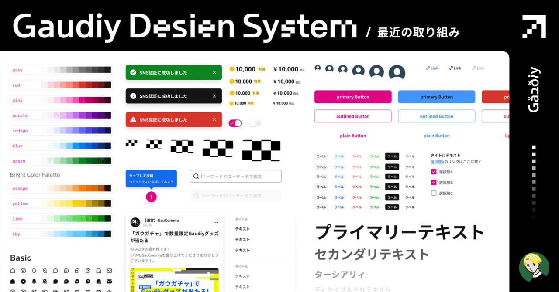The height and width of the screenshot is (292, 559).
Task: Click the indigo palette label
Action: (20, 131)
